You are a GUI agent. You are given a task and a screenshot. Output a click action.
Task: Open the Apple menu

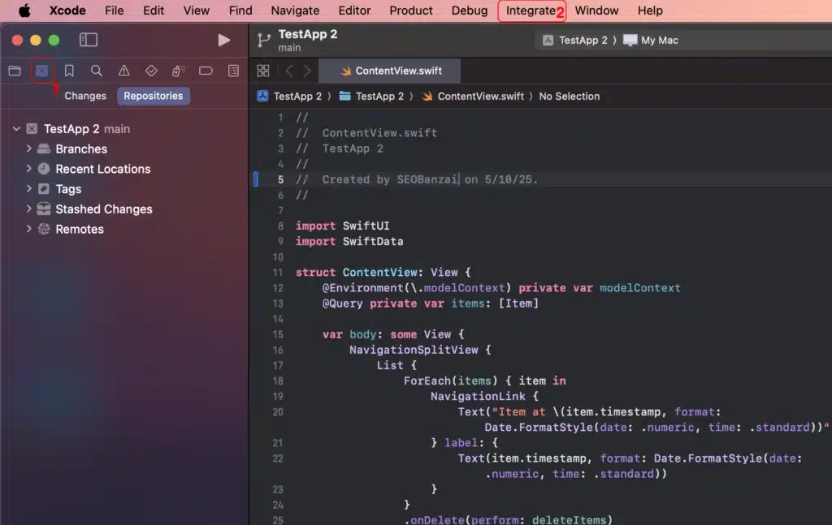pos(24,11)
